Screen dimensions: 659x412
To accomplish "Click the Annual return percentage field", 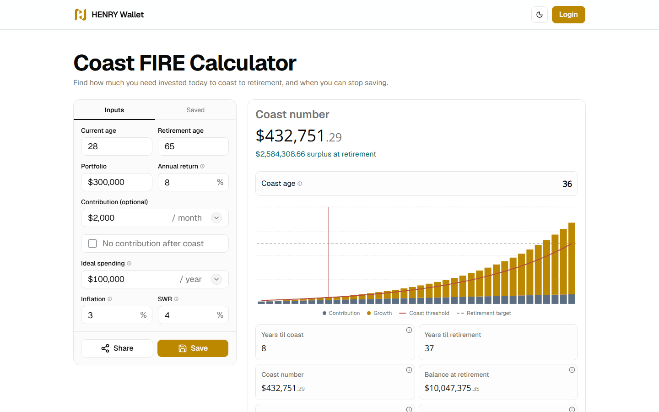I will (193, 182).
